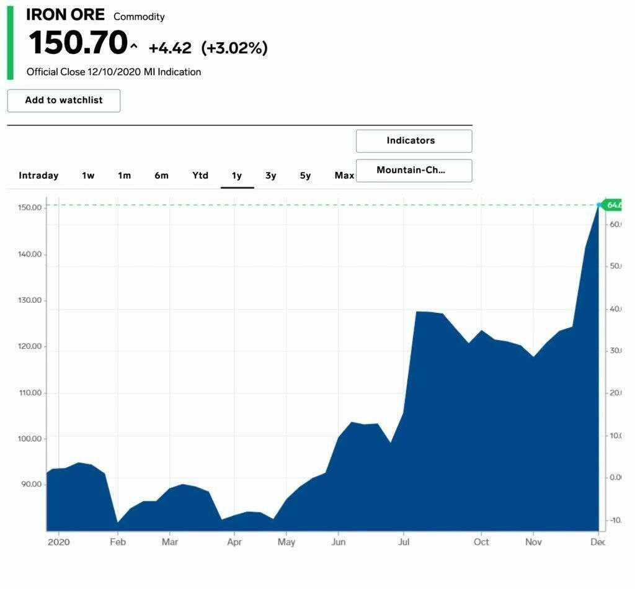This screenshot has width=635, height=589.
Task: Click the blue endpoint dot on chart
Action: [x=599, y=204]
